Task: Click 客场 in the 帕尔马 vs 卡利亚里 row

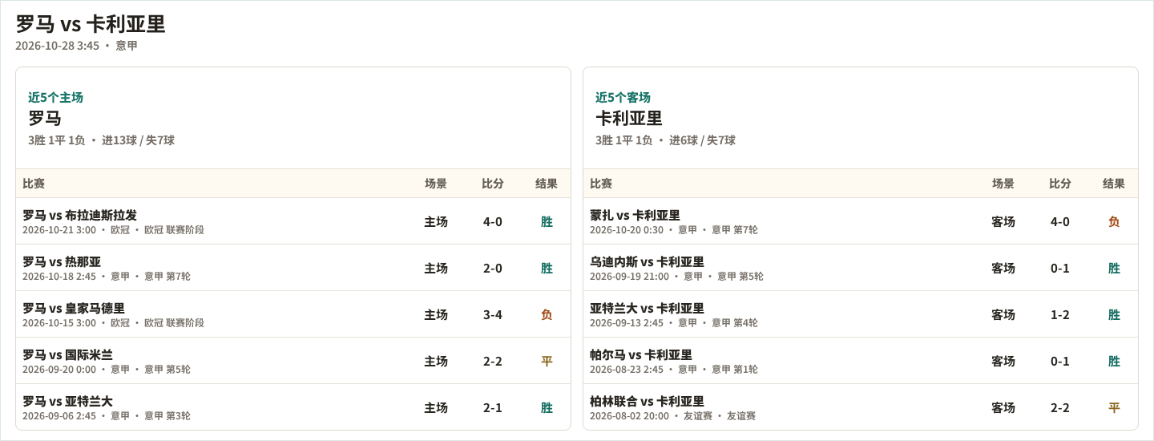Action: tap(1003, 361)
